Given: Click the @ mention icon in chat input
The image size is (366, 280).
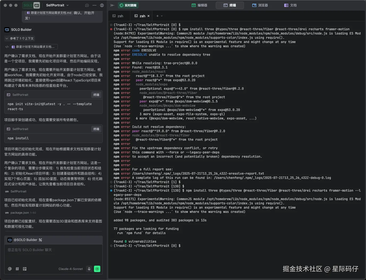Looking at the screenshot, I should 10,269.
